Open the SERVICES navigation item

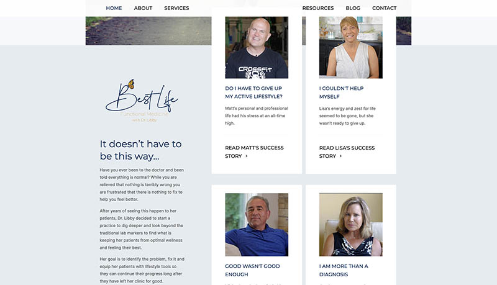pyautogui.click(x=176, y=8)
